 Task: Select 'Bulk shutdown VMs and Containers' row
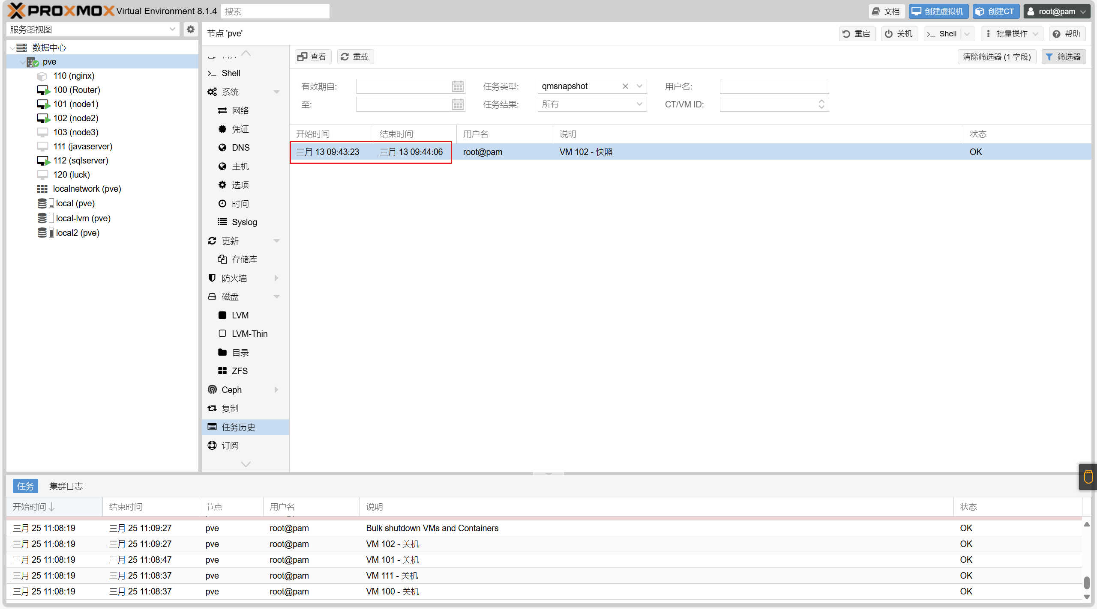[x=545, y=528]
